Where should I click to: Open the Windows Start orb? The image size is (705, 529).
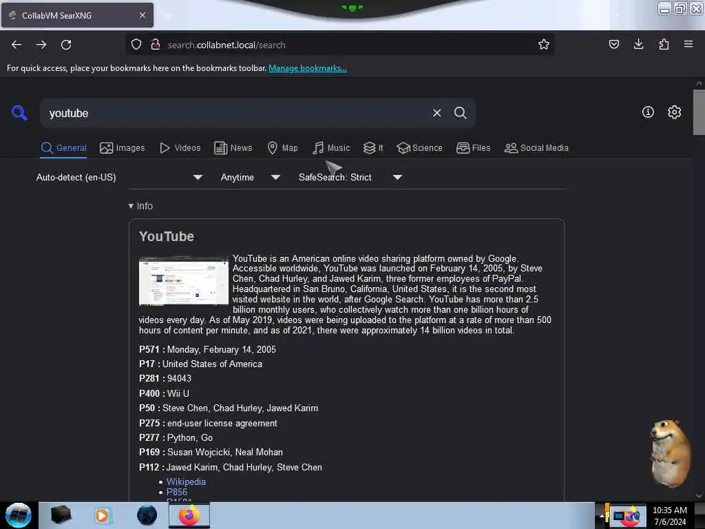[19, 515]
